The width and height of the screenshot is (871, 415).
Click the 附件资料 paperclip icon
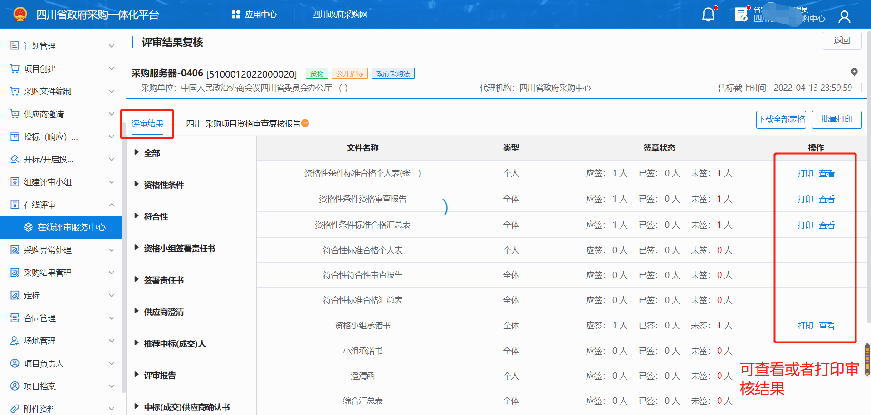(x=15, y=408)
